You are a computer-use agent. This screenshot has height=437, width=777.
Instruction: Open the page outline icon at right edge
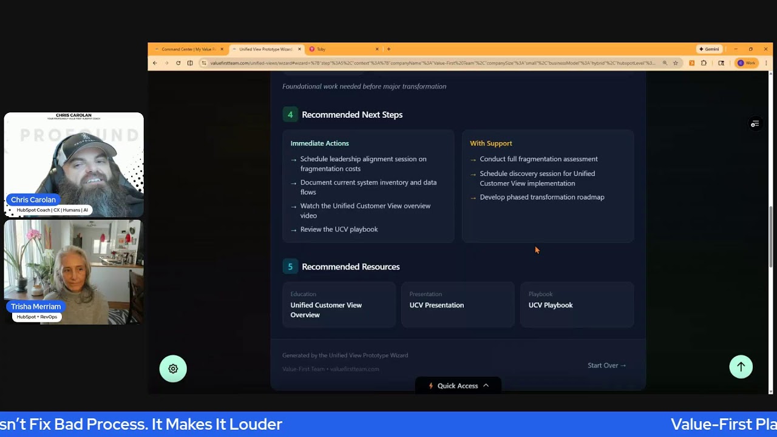[x=755, y=124]
